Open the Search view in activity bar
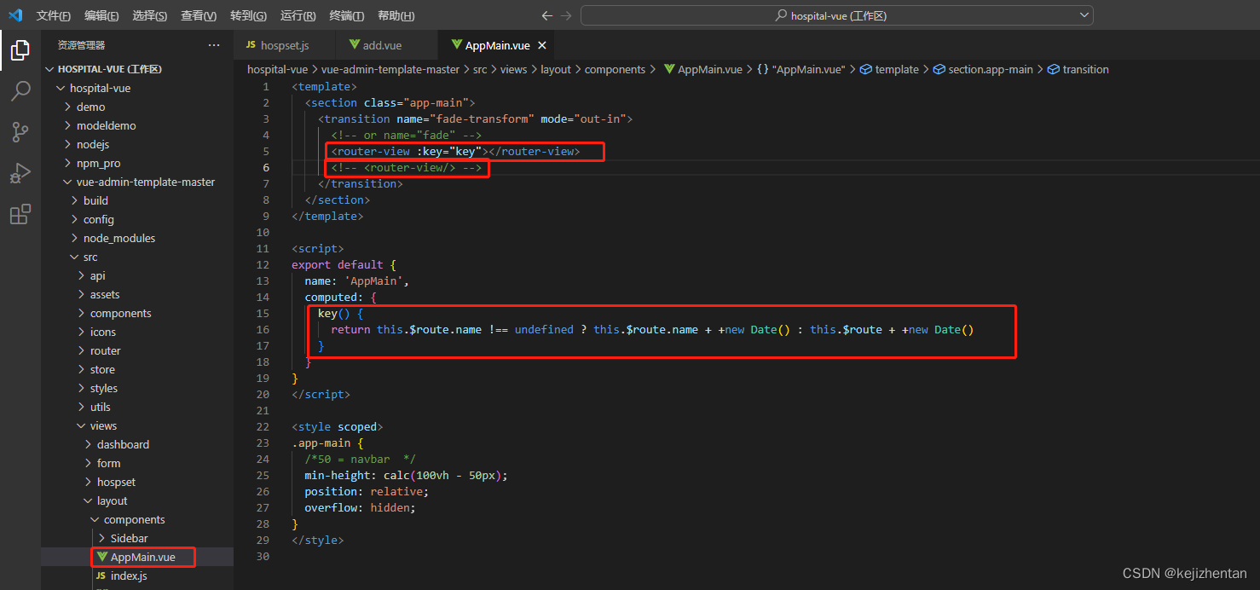Screen dimensions: 1260x590 click(20, 91)
